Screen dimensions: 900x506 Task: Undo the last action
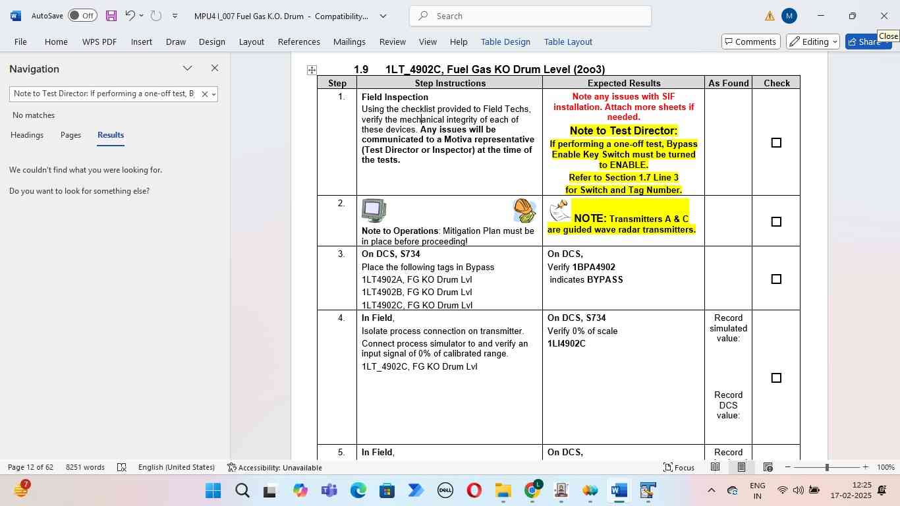tap(130, 16)
